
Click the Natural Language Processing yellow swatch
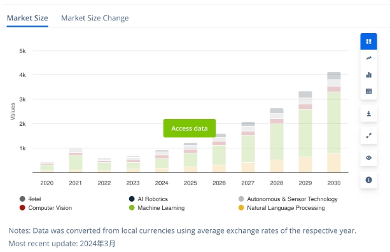coord(241,207)
